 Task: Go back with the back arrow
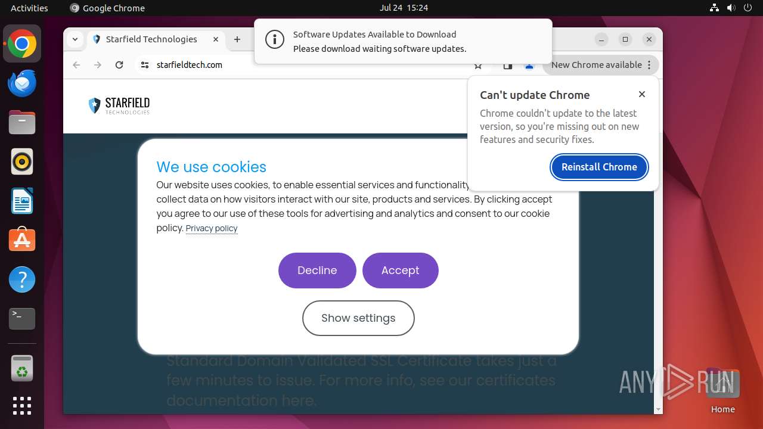click(76, 65)
